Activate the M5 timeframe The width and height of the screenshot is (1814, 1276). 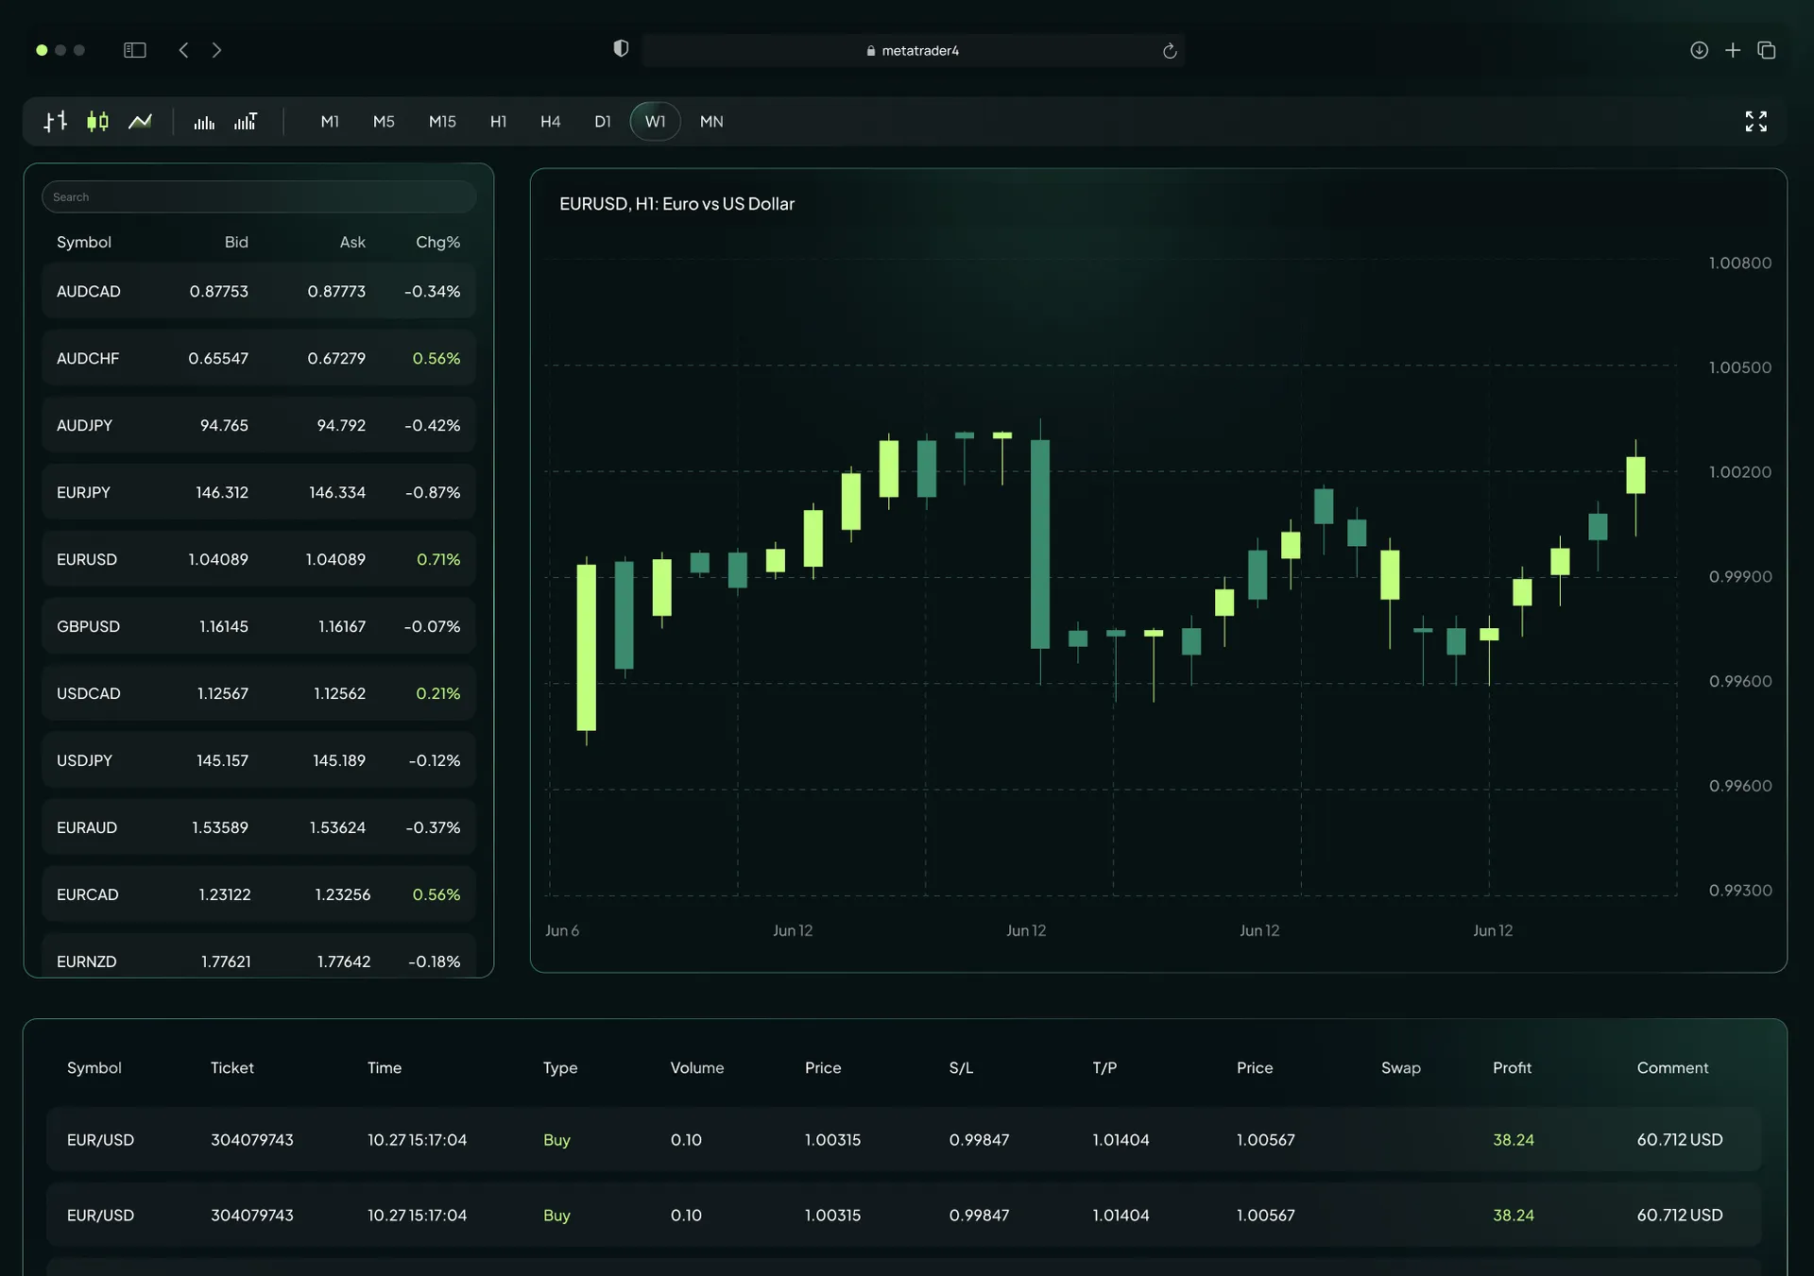click(384, 121)
